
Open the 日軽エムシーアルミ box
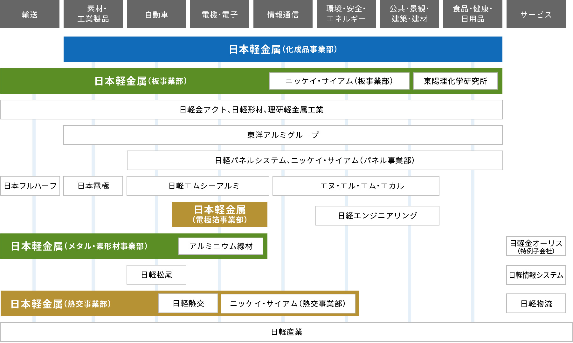tap(198, 186)
